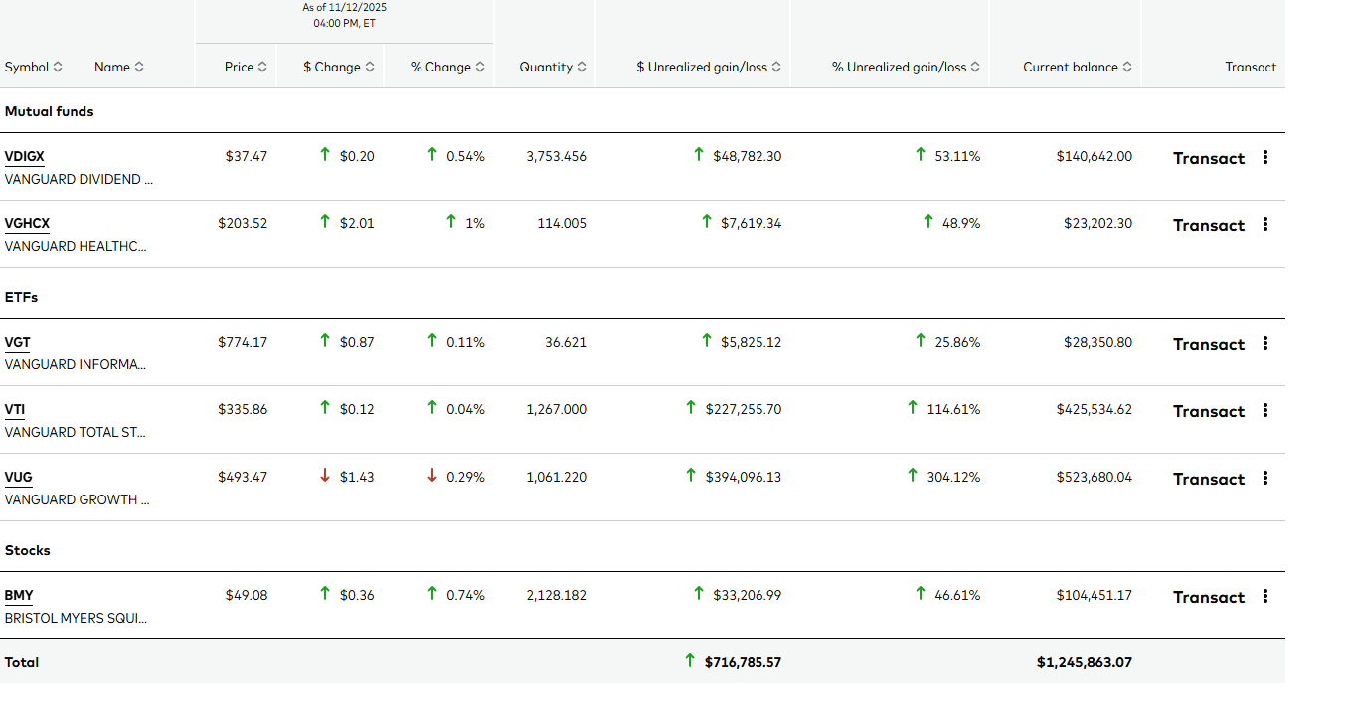Sort by % Change column
Screen dimensions: 1348x709
(x=447, y=67)
